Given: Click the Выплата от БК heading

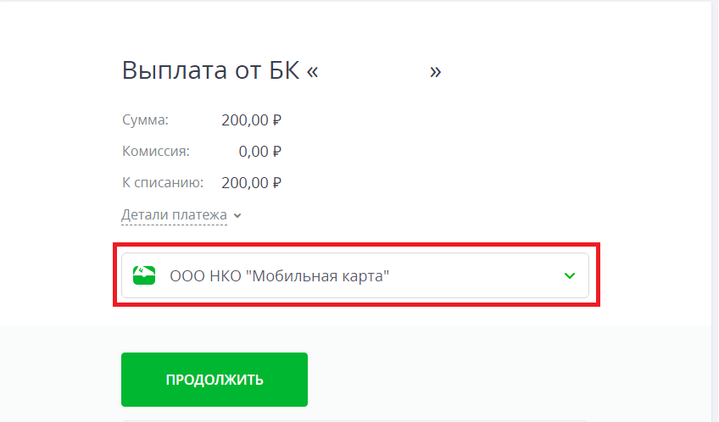Looking at the screenshot, I should click(210, 70).
